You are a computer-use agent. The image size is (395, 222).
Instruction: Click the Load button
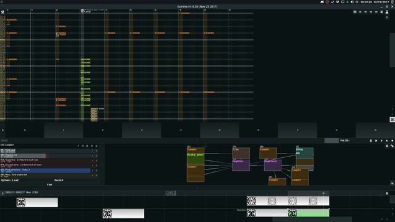coord(15,180)
